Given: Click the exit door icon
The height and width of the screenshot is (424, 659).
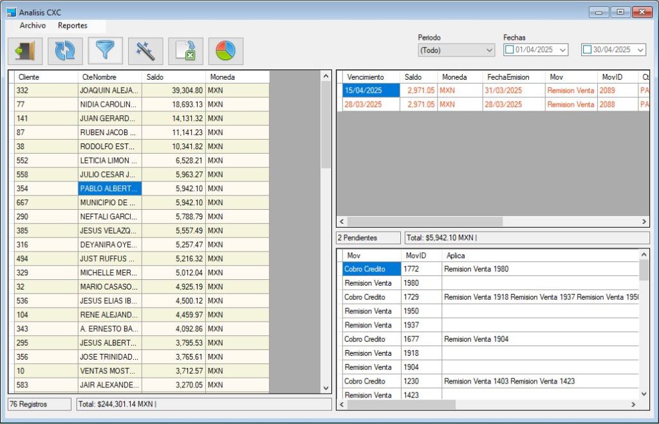Looking at the screenshot, I should (x=26, y=51).
